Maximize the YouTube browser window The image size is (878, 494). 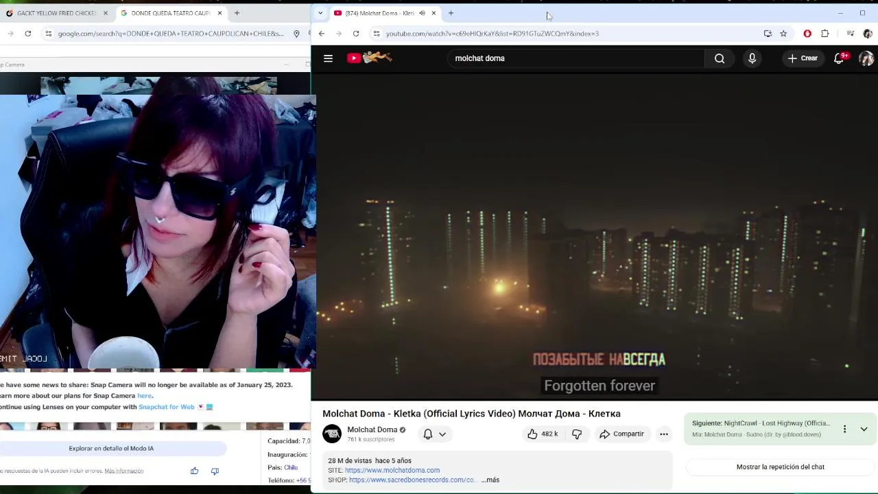(x=862, y=13)
